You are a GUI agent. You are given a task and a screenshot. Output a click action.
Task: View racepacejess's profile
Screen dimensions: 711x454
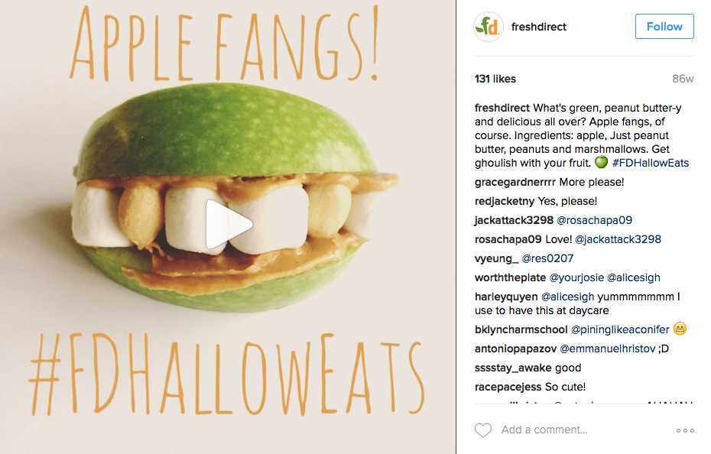(x=508, y=387)
